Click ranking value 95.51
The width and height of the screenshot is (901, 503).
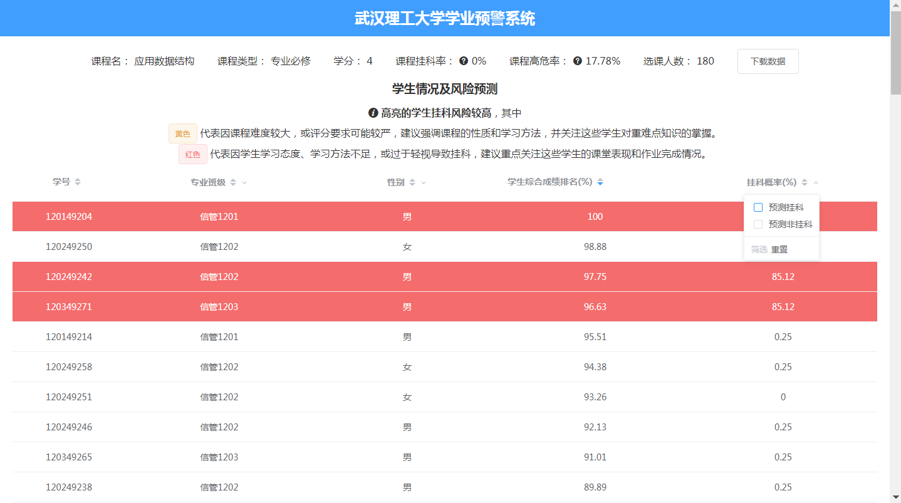[595, 337]
